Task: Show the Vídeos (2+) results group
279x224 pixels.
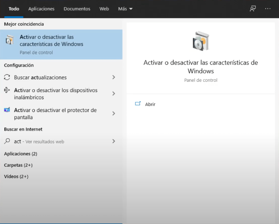Action: coord(16,176)
